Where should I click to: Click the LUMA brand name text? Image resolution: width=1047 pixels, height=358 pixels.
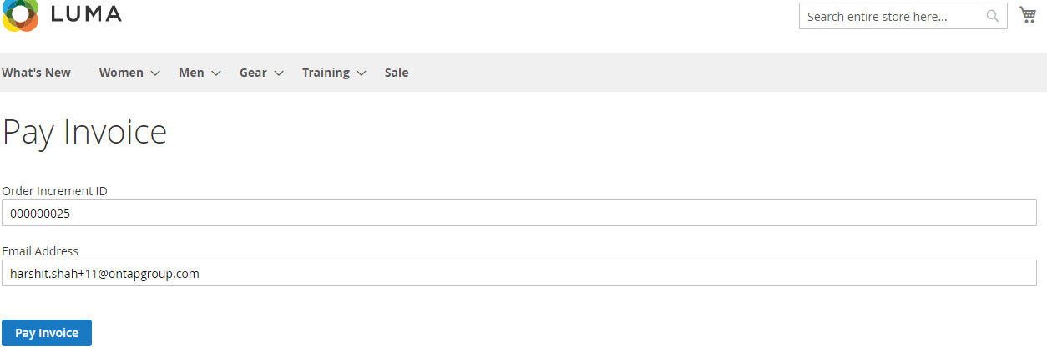point(86,13)
